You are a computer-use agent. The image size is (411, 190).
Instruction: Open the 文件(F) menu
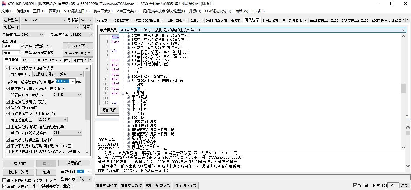point(7,11)
